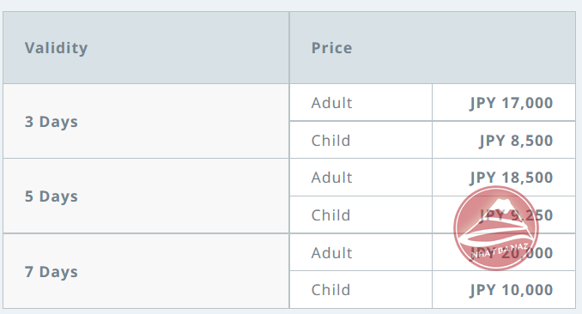The width and height of the screenshot is (582, 314).
Task: Click the JPY 18,500 price
Action: (512, 178)
